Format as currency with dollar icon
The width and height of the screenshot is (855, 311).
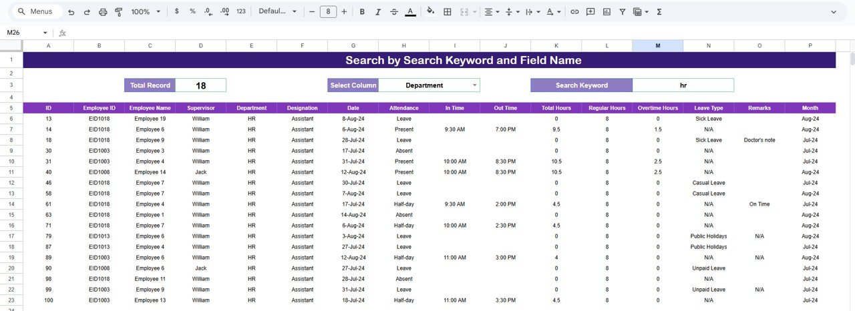coord(176,11)
